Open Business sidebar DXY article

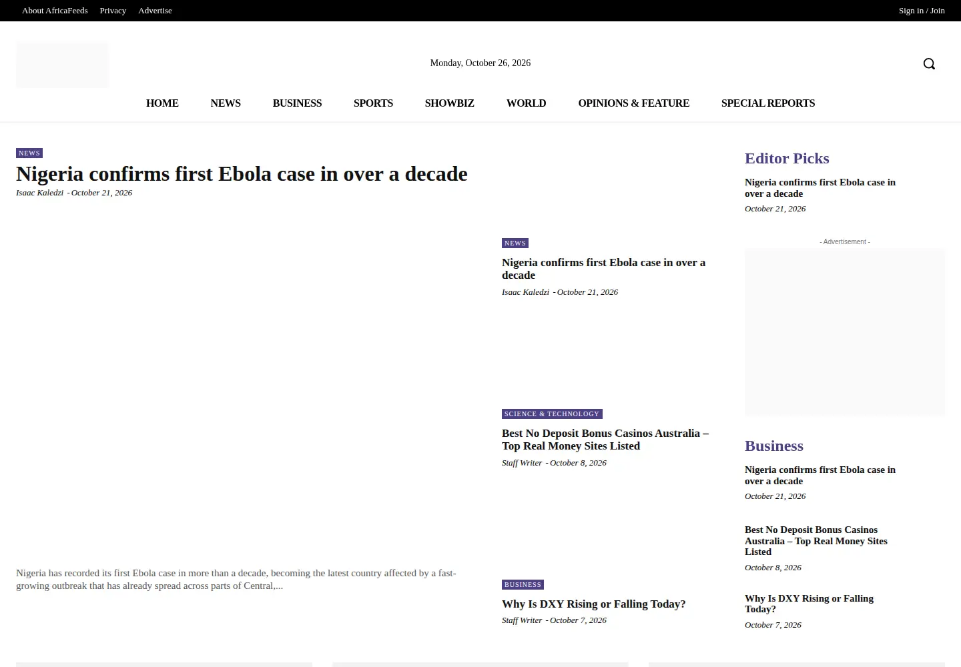(x=809, y=604)
